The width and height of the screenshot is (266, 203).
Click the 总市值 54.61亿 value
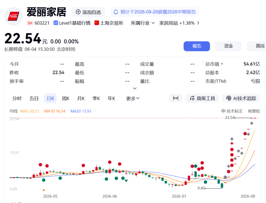(252, 64)
